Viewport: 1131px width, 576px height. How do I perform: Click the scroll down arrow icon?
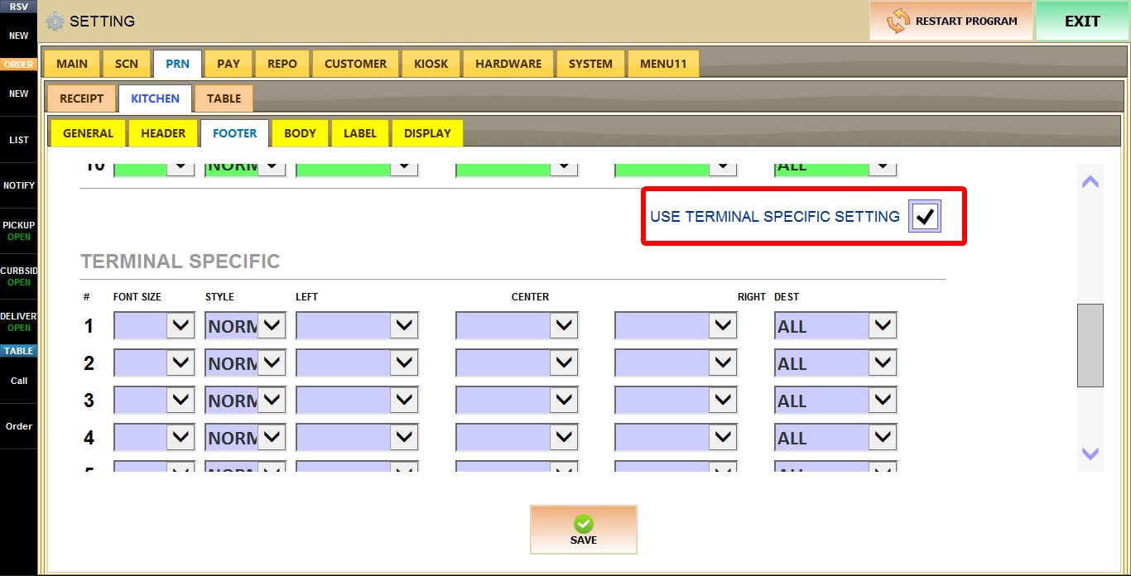coord(1090,454)
